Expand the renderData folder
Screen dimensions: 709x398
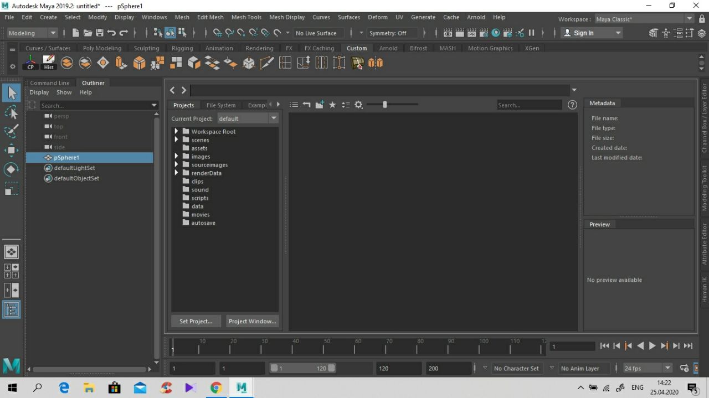pyautogui.click(x=177, y=173)
